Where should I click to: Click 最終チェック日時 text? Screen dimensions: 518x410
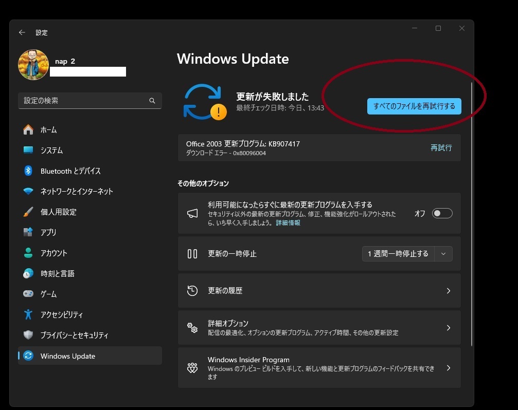click(280, 108)
